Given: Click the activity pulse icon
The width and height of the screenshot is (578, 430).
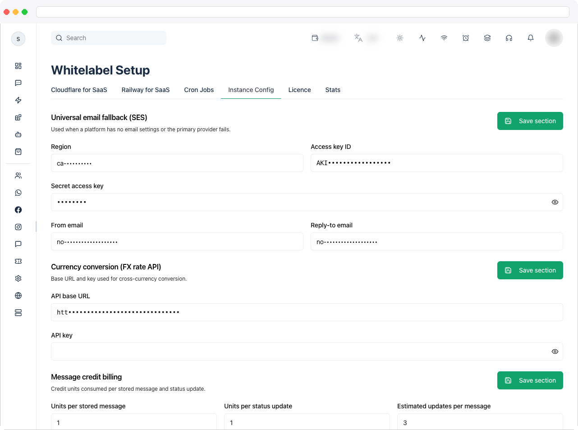Looking at the screenshot, I should click(x=422, y=38).
